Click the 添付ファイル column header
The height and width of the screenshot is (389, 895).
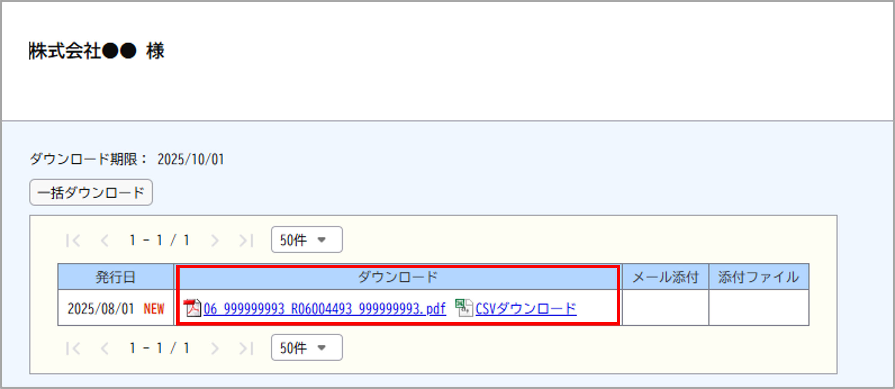(x=759, y=276)
